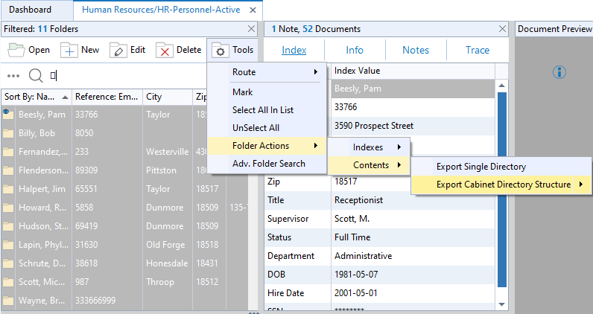Sort by the Reference column header

click(107, 97)
